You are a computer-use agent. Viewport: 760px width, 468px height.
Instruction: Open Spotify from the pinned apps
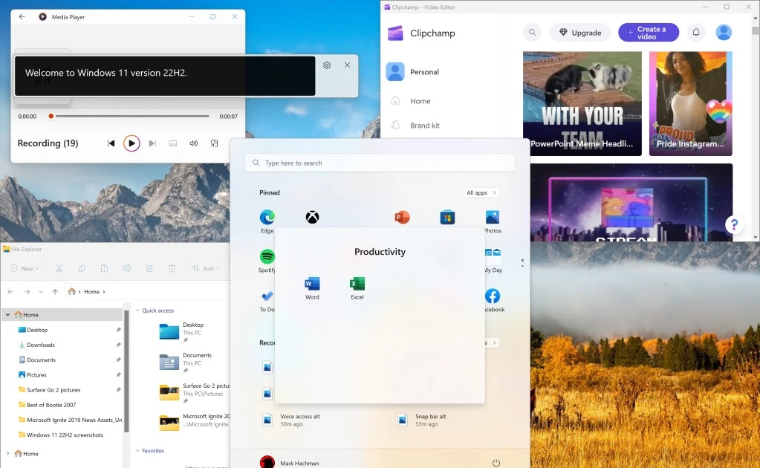tap(265, 257)
